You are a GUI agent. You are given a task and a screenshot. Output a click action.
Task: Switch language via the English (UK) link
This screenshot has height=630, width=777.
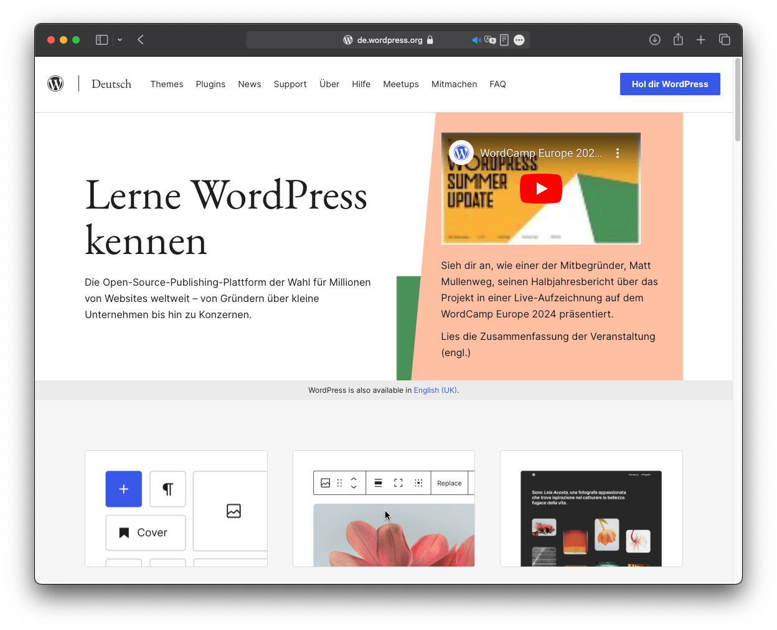click(x=435, y=390)
